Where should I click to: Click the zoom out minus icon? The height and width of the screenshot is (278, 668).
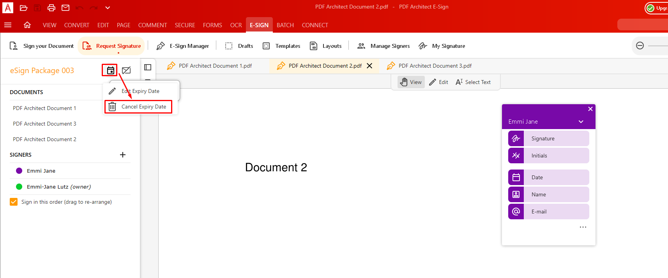coord(640,45)
